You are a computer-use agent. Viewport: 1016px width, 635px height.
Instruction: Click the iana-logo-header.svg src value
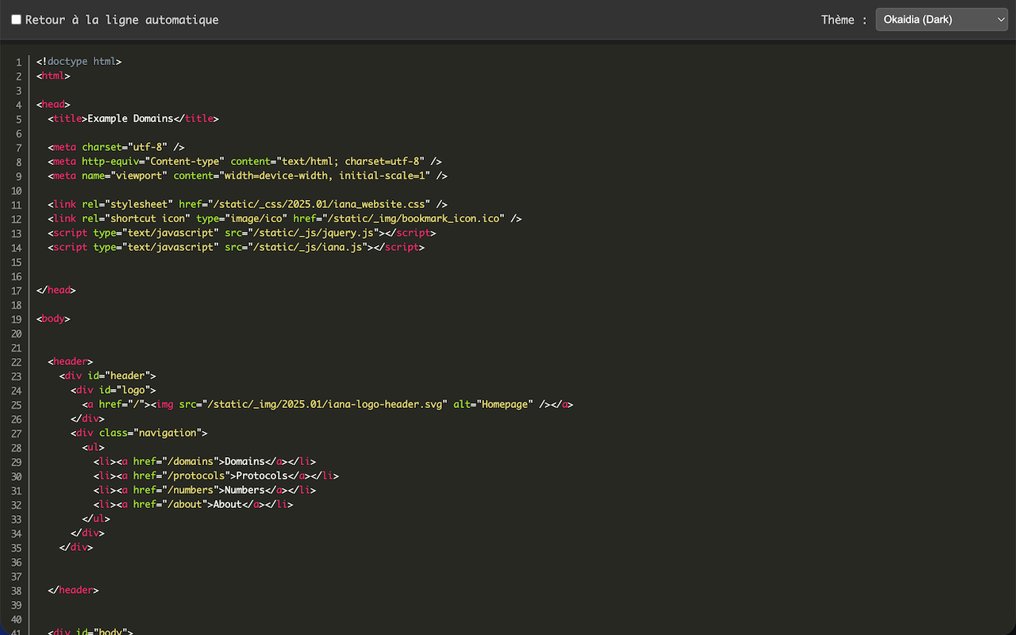[x=325, y=404]
